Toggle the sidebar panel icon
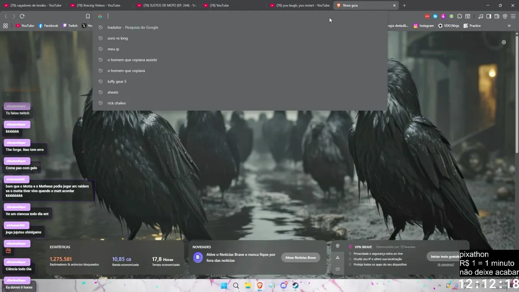This screenshot has width=519, height=292. point(489,16)
